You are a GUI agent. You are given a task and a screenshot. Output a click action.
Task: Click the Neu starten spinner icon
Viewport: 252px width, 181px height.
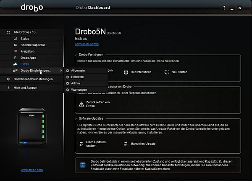coord(167,72)
